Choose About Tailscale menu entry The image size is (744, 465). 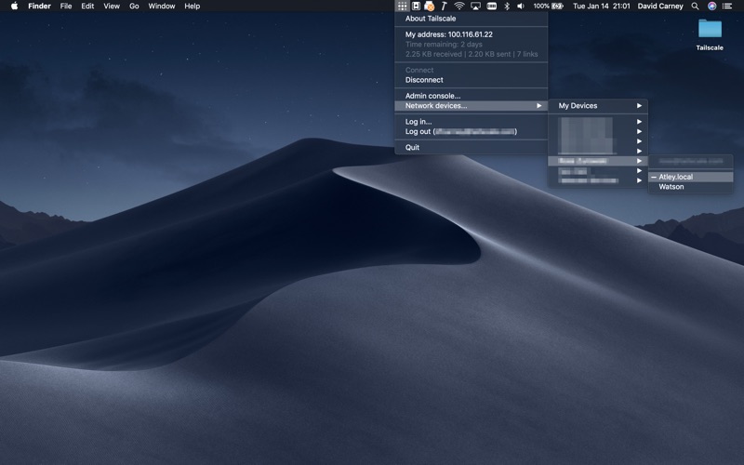430,18
